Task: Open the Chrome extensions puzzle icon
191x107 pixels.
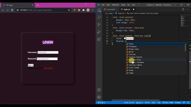Action: pos(84,10)
